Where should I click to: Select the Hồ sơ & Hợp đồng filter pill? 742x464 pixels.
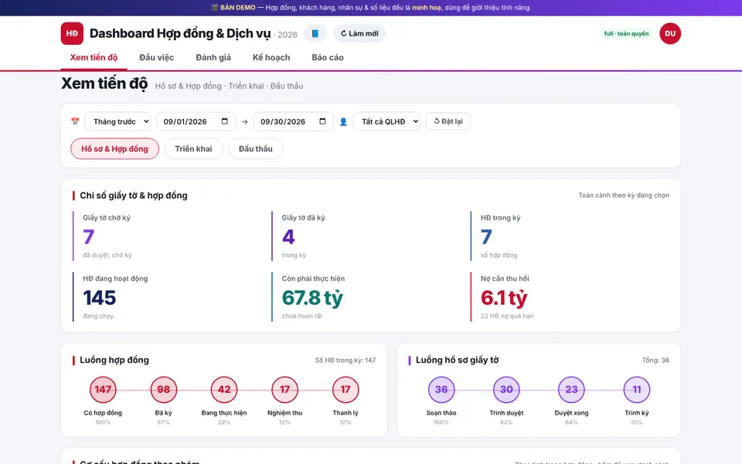[x=114, y=148]
